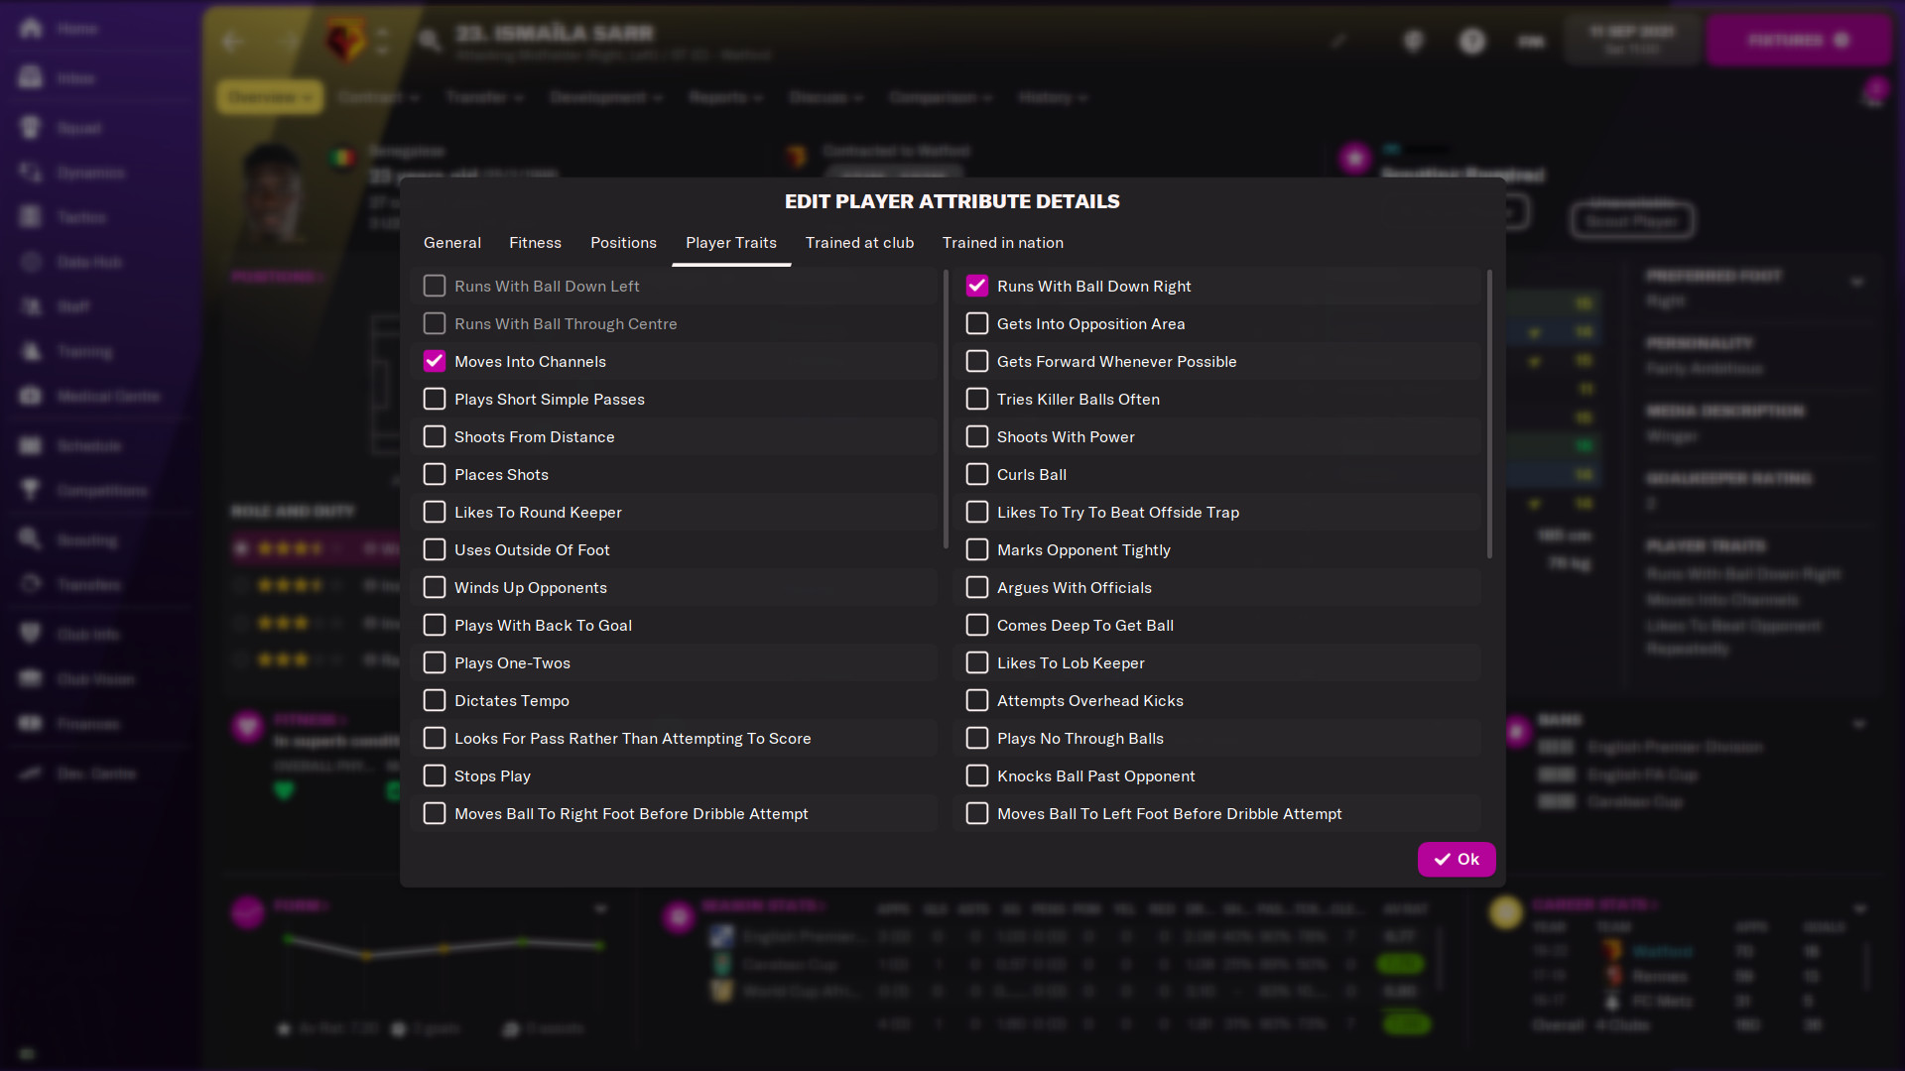Open the Reports dropdown menu
The width and height of the screenshot is (1905, 1071).
tap(723, 97)
